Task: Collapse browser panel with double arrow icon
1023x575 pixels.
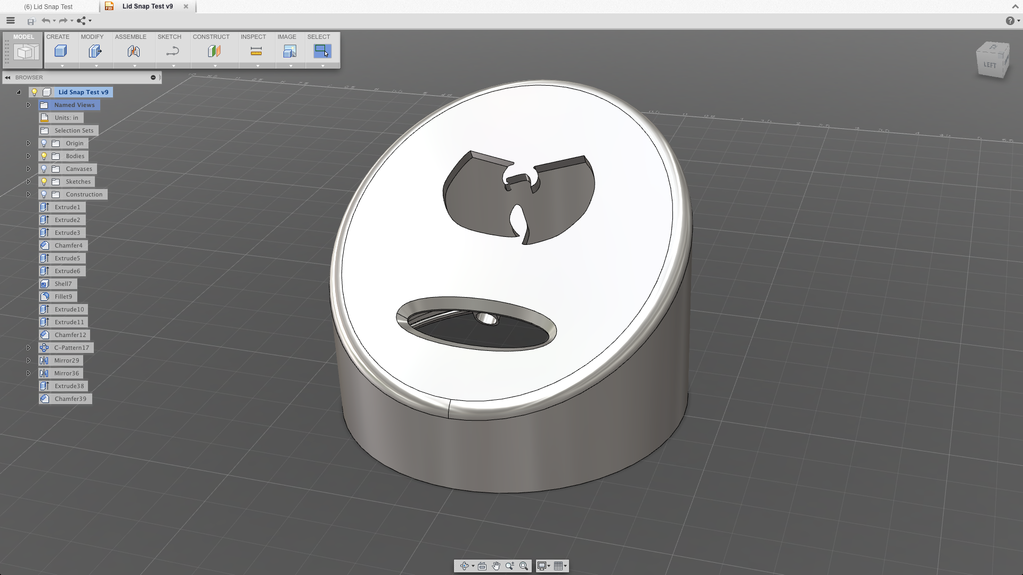Action: (x=8, y=78)
